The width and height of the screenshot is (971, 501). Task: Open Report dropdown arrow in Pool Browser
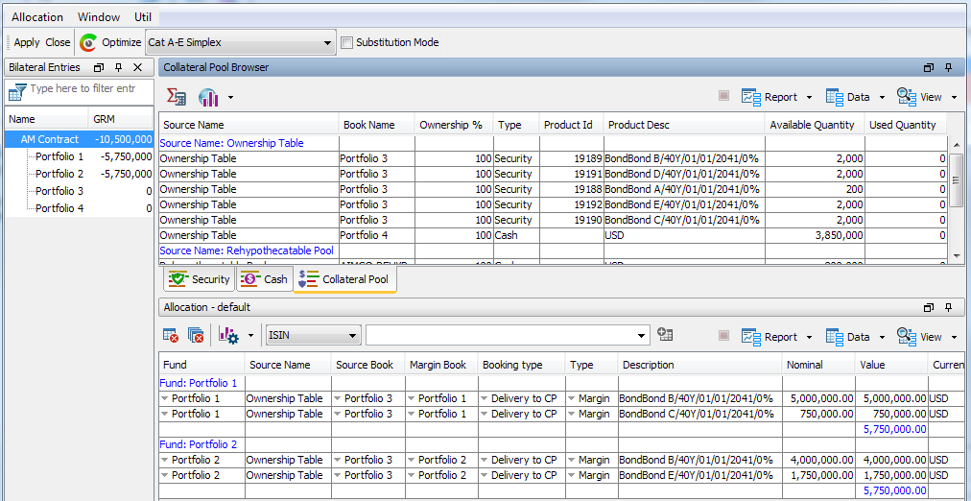(809, 97)
